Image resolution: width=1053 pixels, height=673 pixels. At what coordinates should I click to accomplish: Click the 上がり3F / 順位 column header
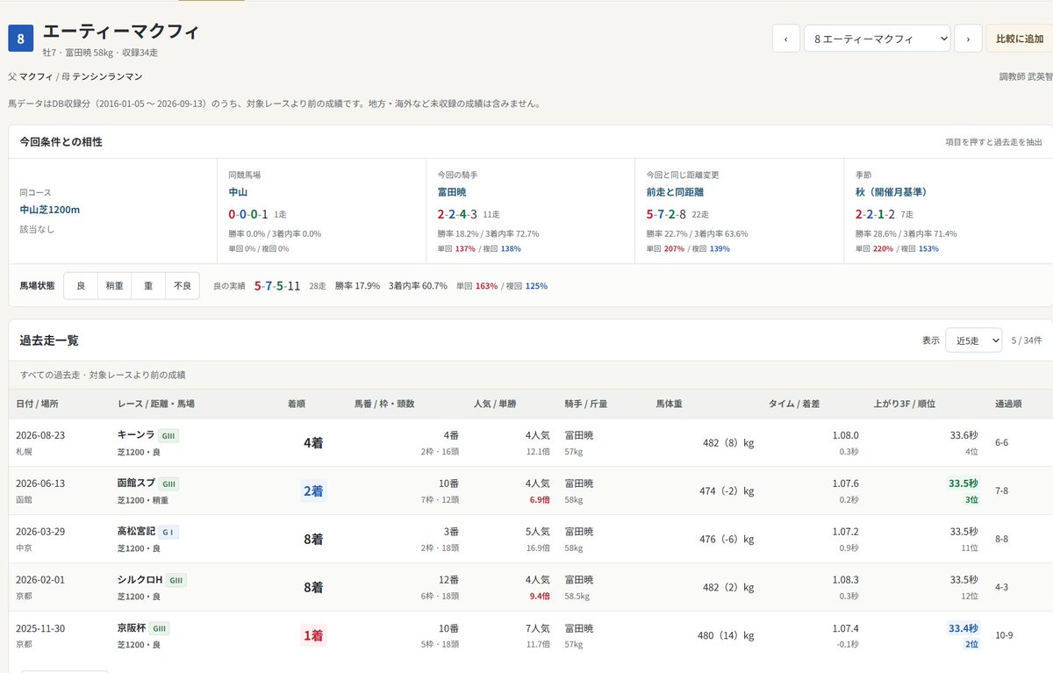click(905, 404)
